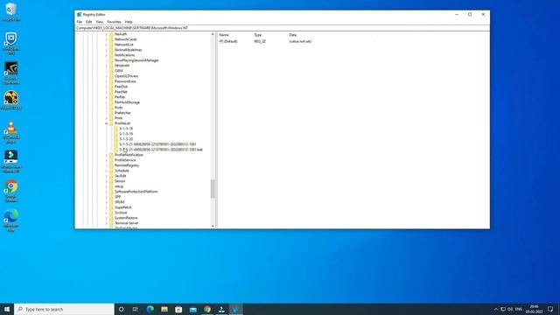Open the Help menu

click(x=129, y=22)
